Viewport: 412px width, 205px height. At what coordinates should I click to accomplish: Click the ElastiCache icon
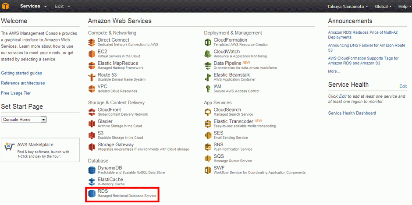click(x=92, y=182)
